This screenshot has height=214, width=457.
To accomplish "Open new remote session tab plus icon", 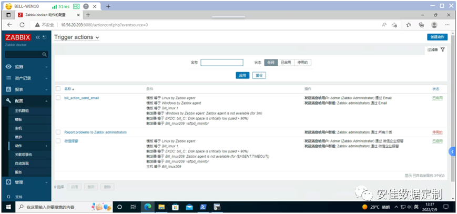I will 108,6.
